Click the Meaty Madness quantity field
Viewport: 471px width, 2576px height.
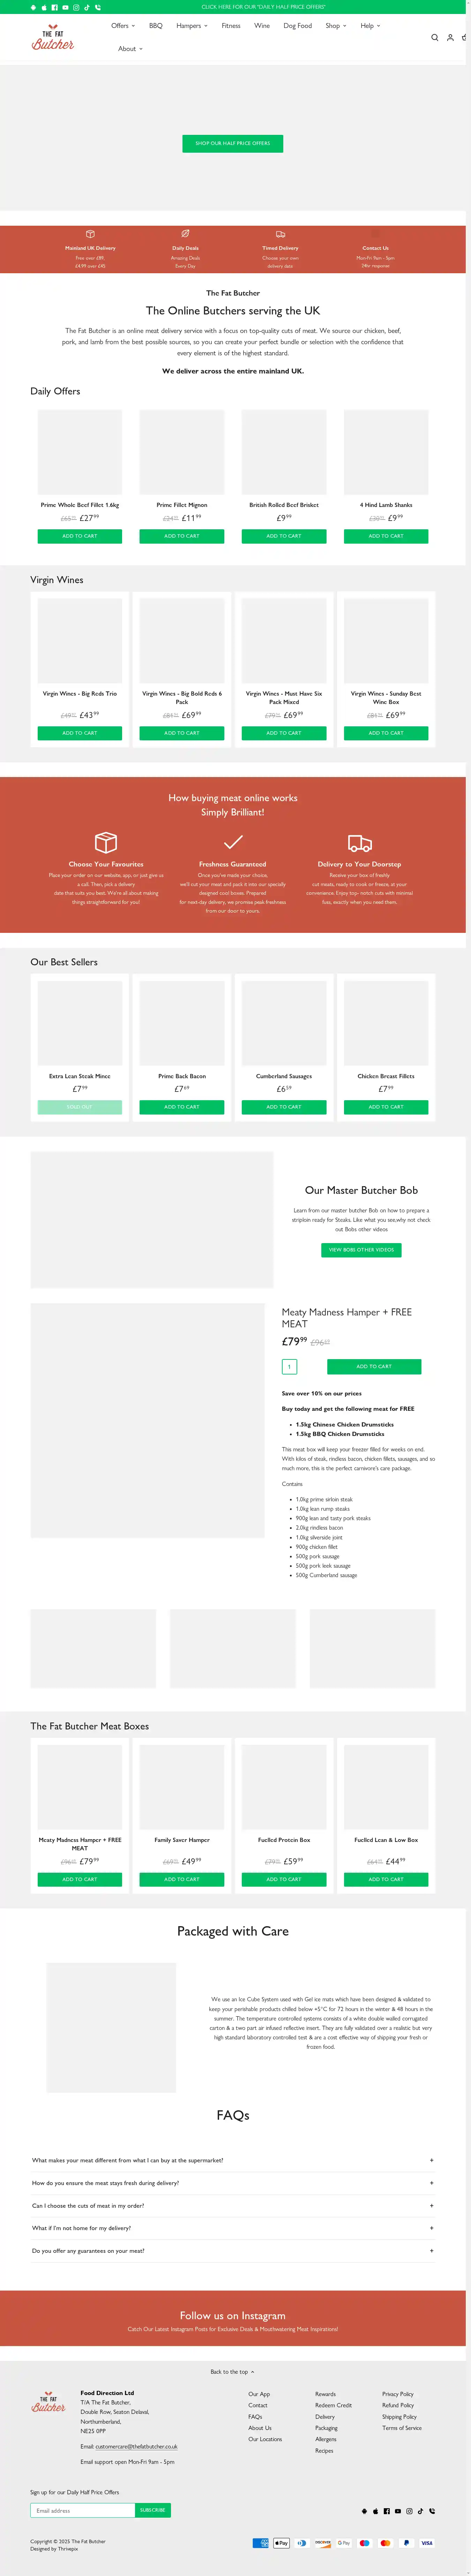[289, 1366]
